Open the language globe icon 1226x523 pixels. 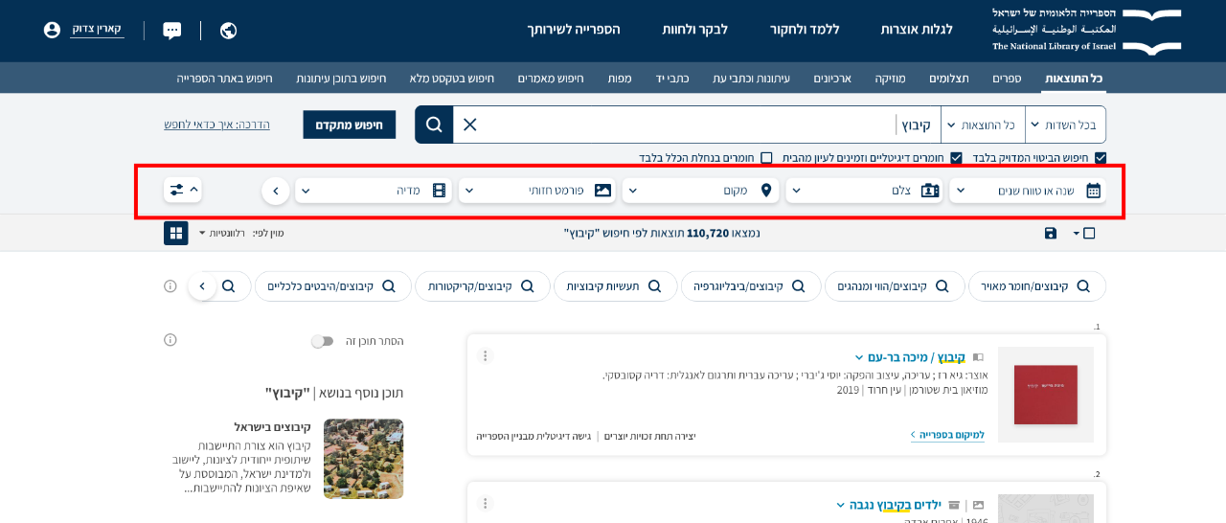pos(228,30)
